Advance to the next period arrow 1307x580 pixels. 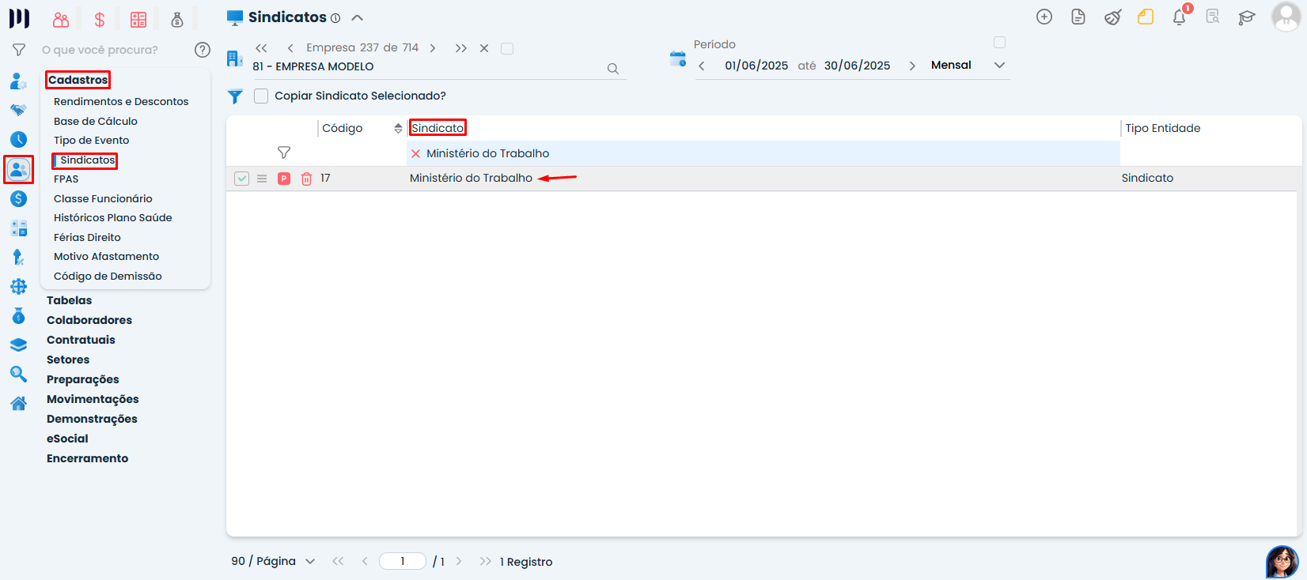pos(912,66)
